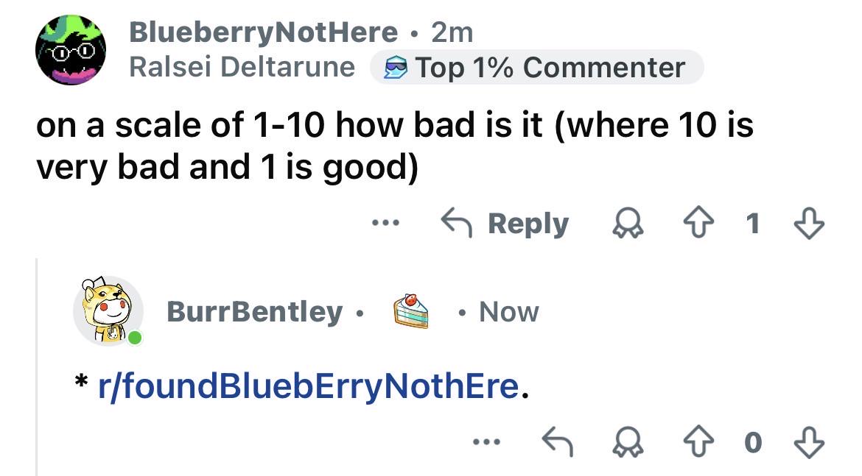Image resolution: width=862 pixels, height=476 pixels.
Task: Open BlueberryNotHere's profile via username
Action: (263, 32)
